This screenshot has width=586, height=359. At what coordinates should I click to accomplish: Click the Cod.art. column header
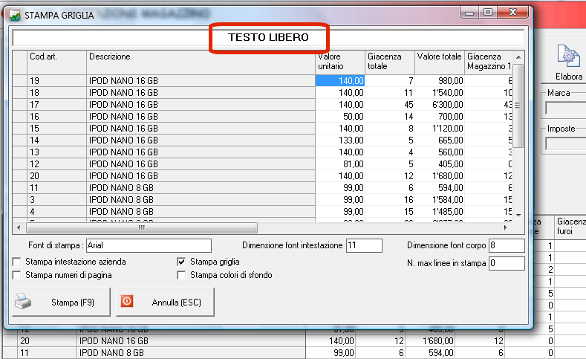point(56,62)
